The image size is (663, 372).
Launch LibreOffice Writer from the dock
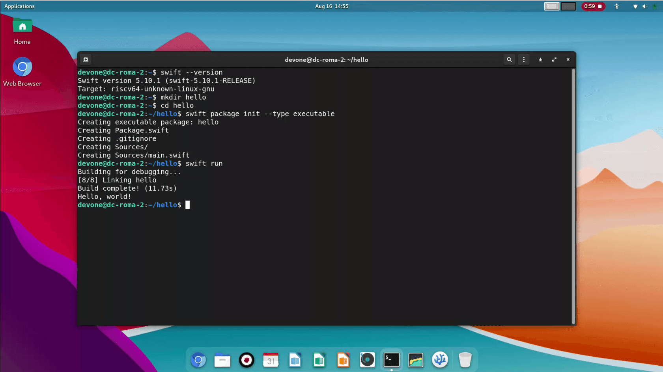coord(295,360)
